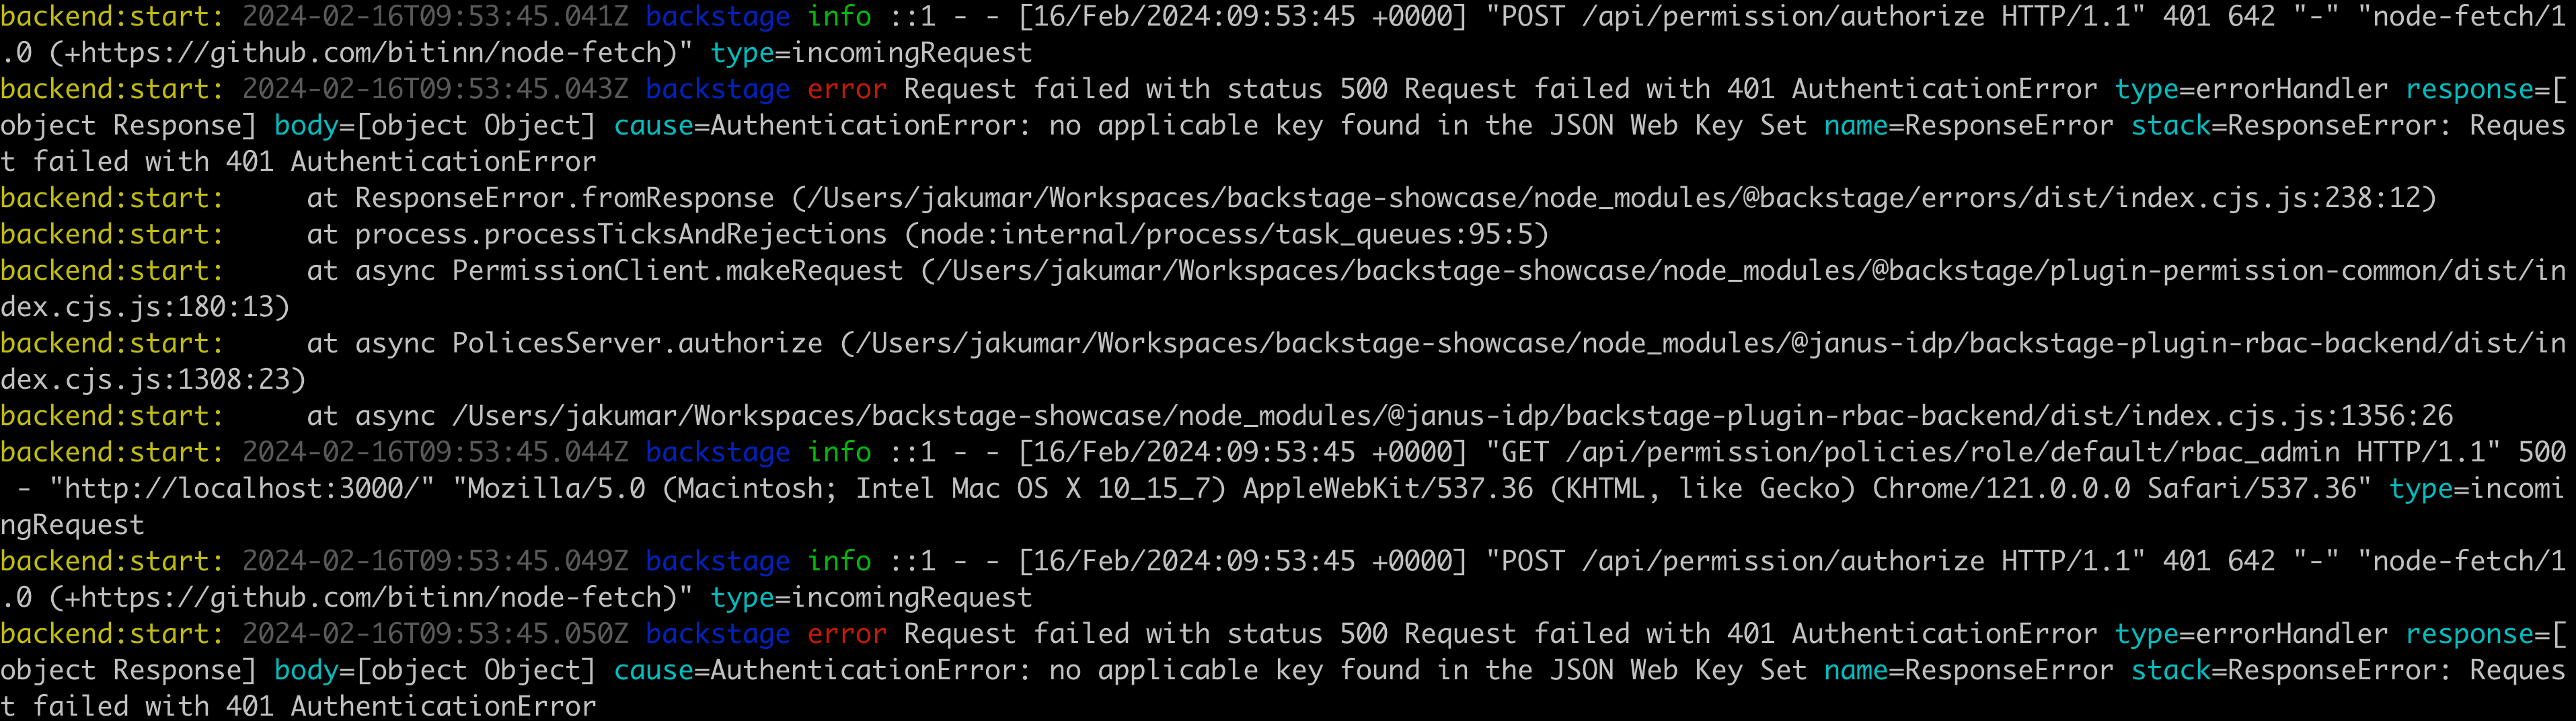Click on process.processTicksAndRejections text
This screenshot has height=721, width=2576.
(x=620, y=235)
